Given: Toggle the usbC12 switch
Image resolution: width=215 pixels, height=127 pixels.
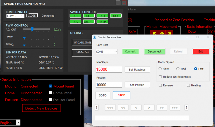Looking at the screenshot, I should [89, 22].
